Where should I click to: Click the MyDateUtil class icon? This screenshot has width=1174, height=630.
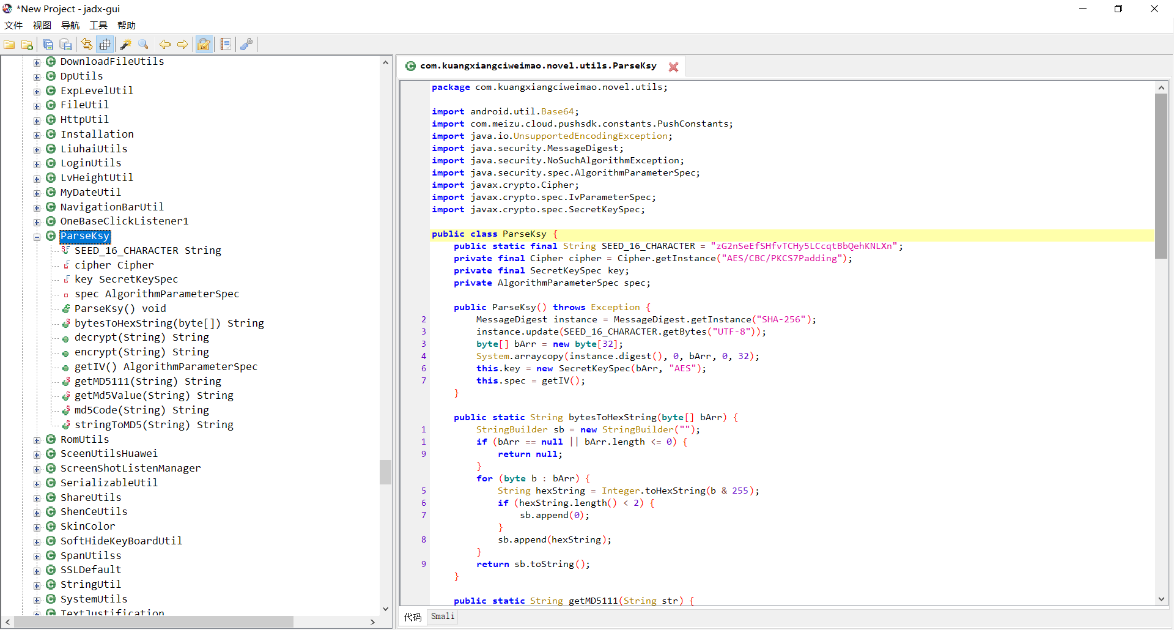pyautogui.click(x=51, y=192)
